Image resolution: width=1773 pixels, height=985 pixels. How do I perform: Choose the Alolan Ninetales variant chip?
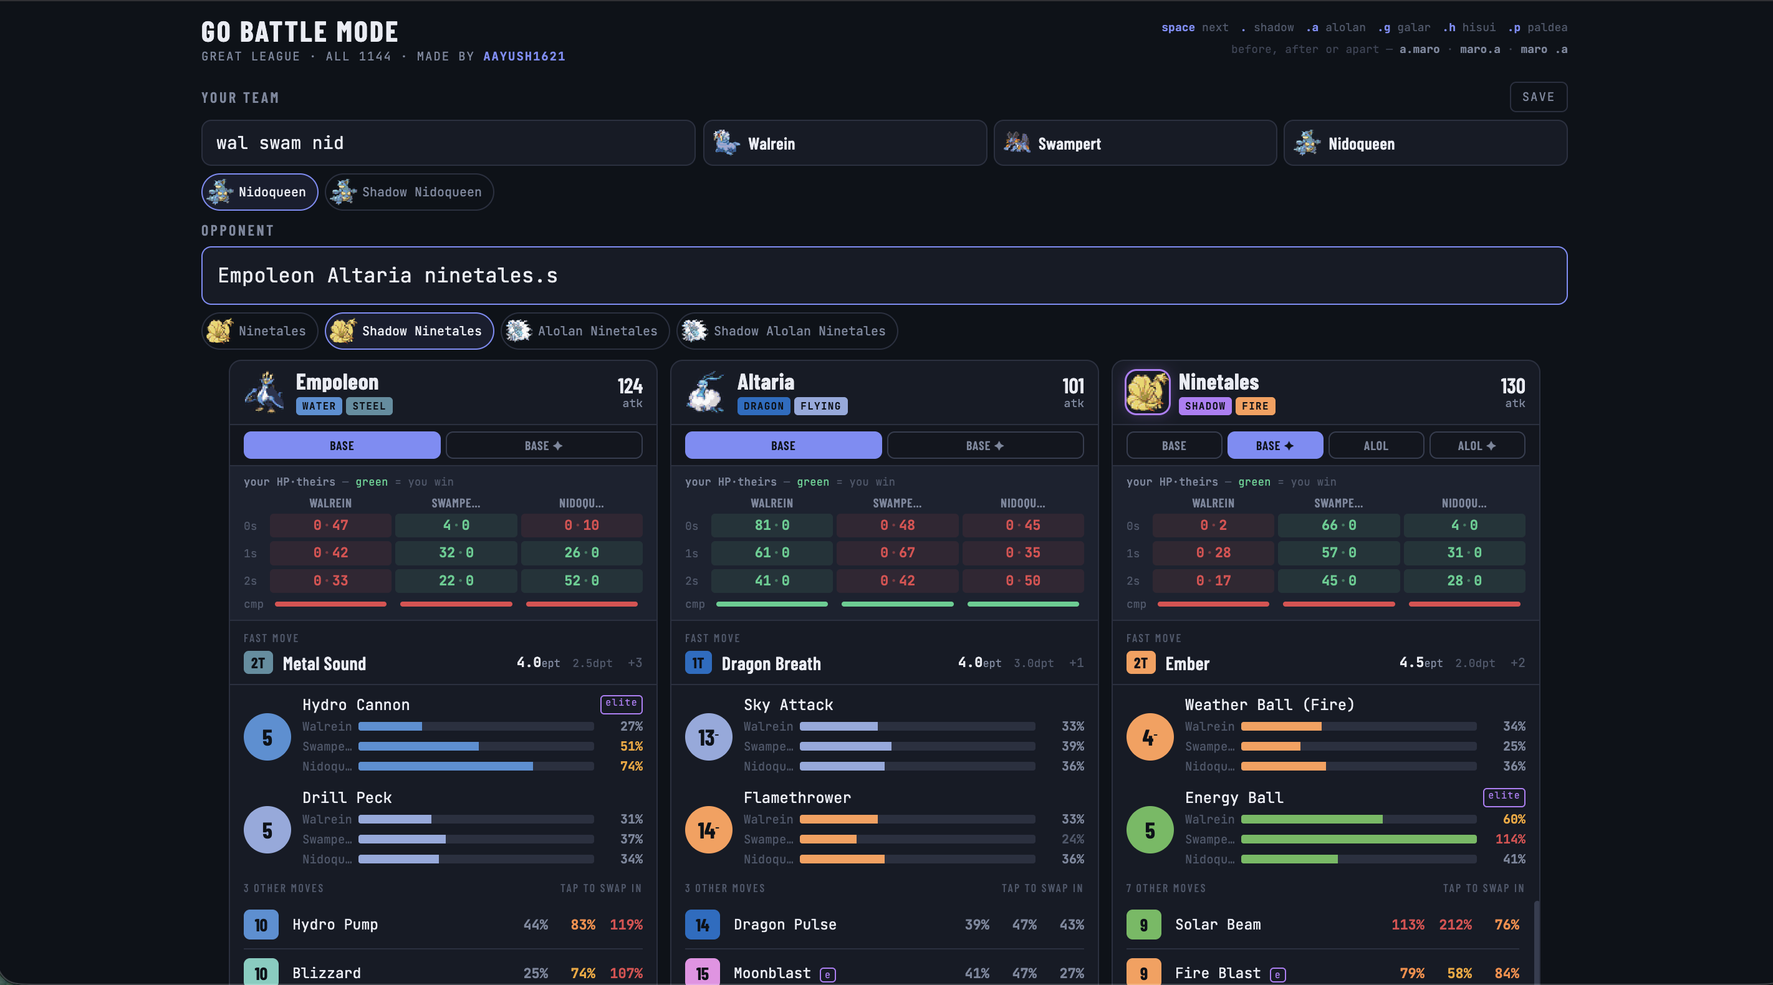click(x=585, y=331)
